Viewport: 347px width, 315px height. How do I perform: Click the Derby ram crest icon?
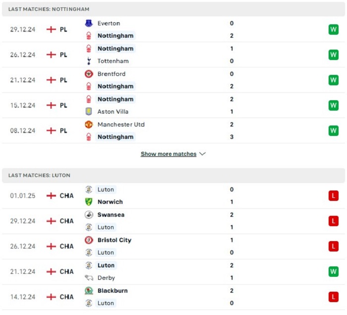[x=89, y=278]
